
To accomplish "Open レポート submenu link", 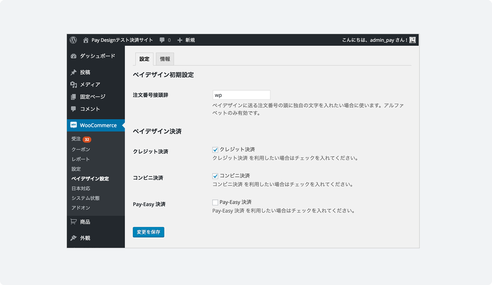I will pyautogui.click(x=81, y=159).
